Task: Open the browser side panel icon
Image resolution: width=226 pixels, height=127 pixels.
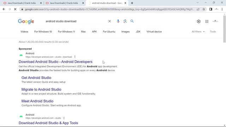Action: coord(211,9)
